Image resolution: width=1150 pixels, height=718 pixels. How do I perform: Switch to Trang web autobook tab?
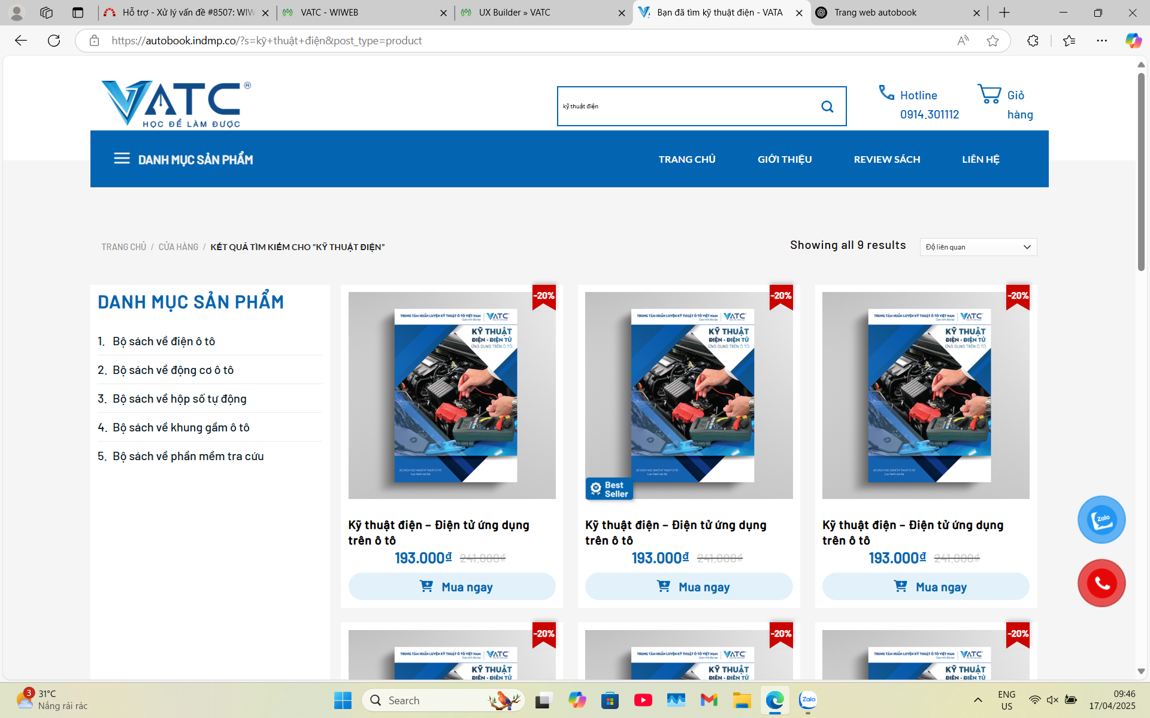[900, 13]
